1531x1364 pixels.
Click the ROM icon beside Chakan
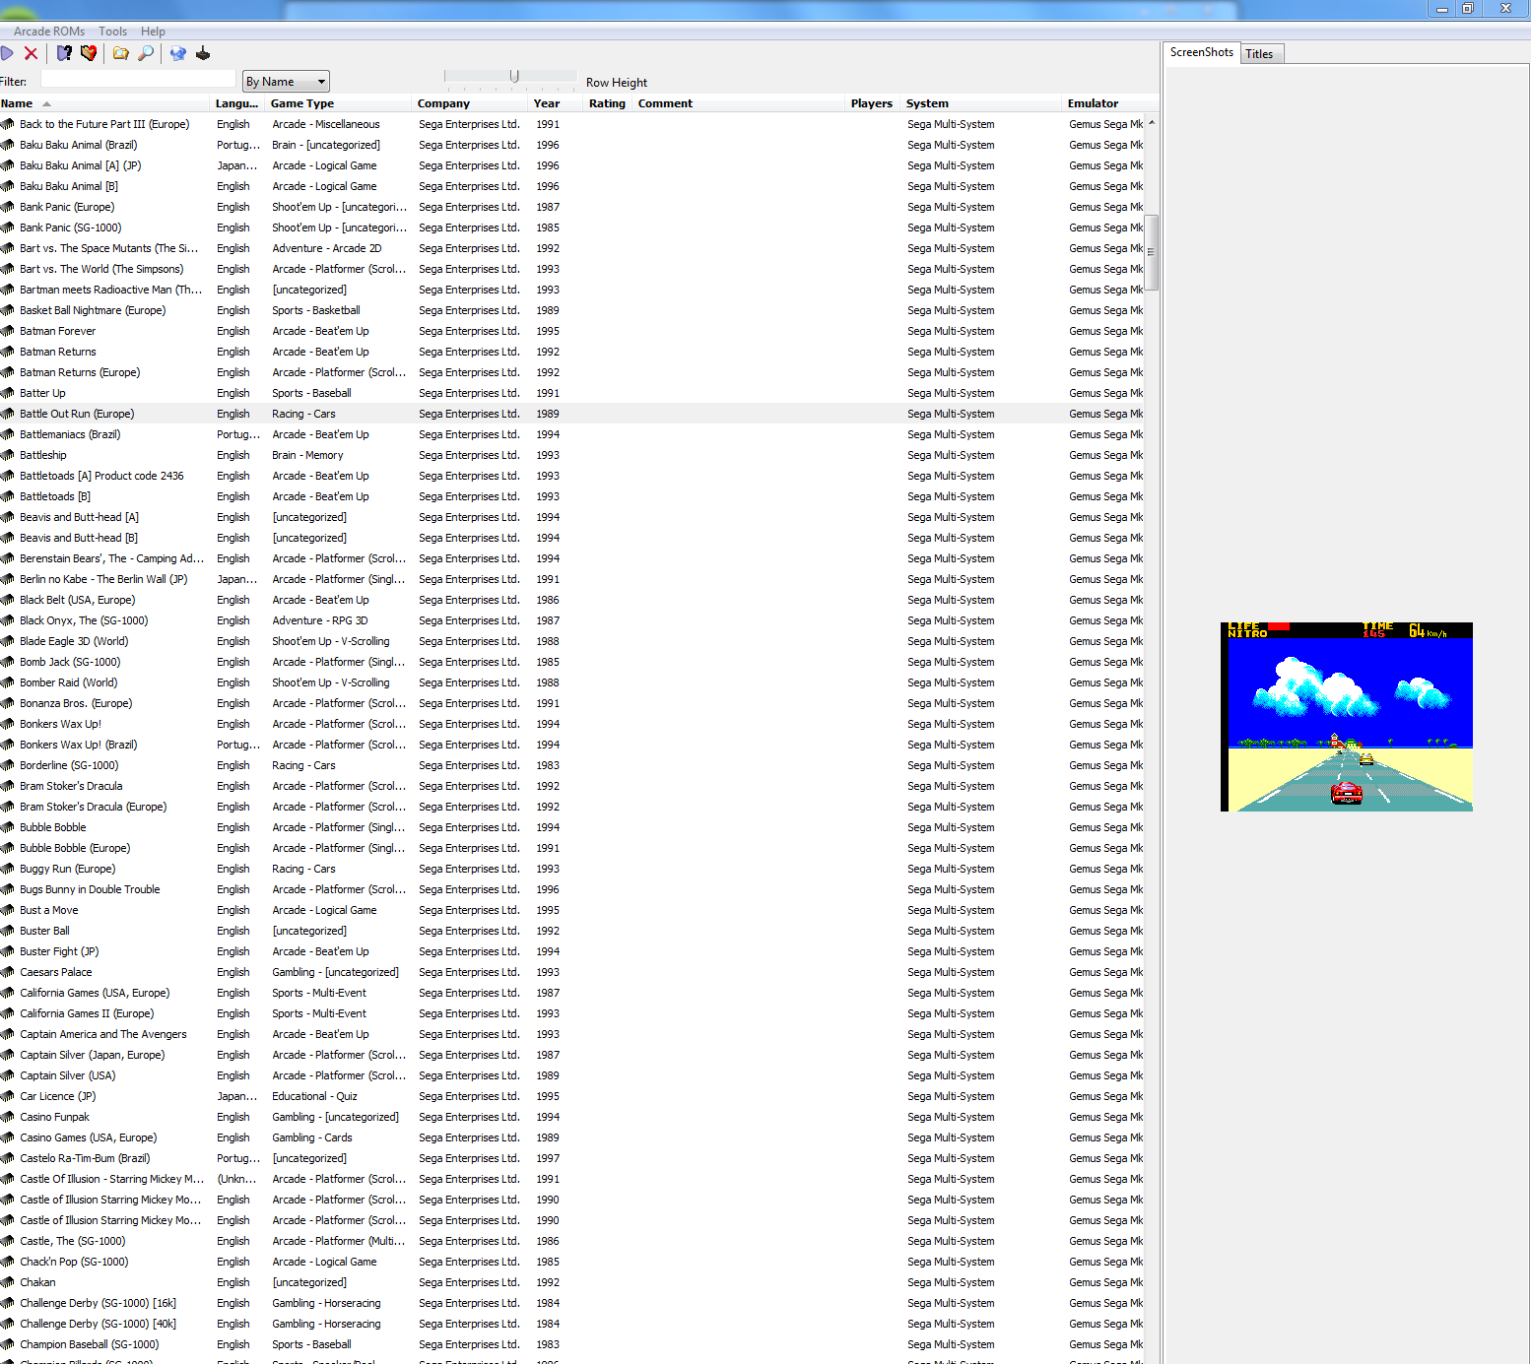point(8,1282)
